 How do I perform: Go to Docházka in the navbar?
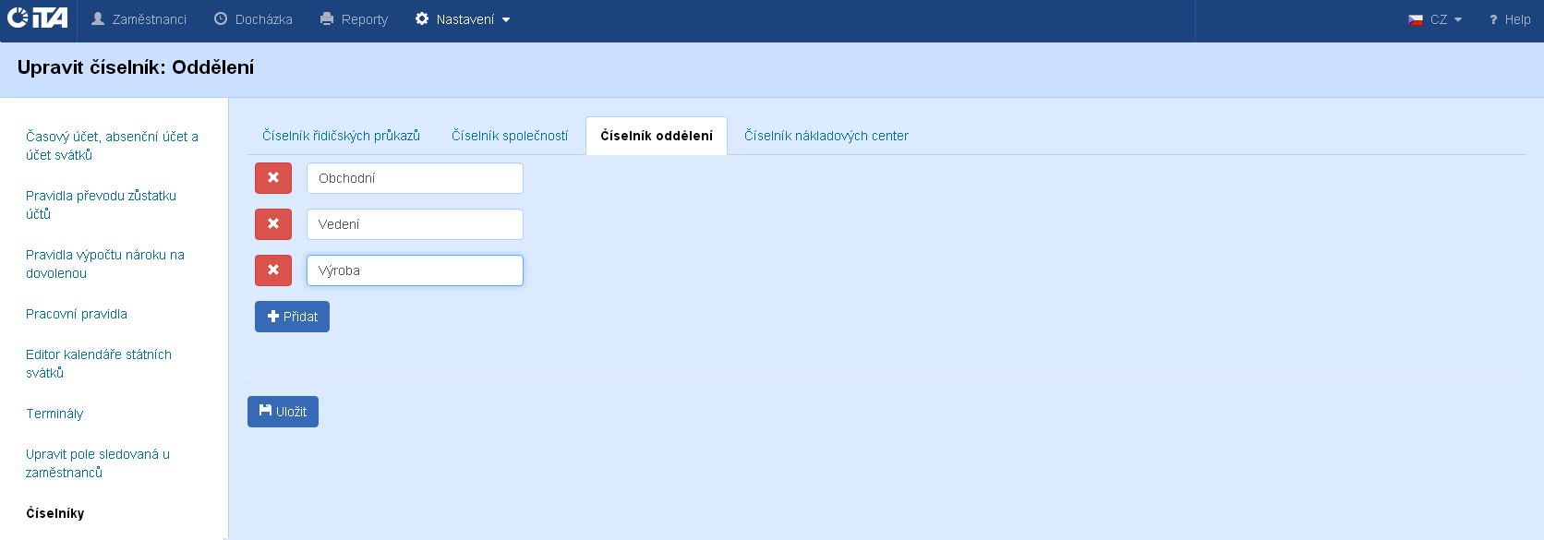[x=254, y=19]
